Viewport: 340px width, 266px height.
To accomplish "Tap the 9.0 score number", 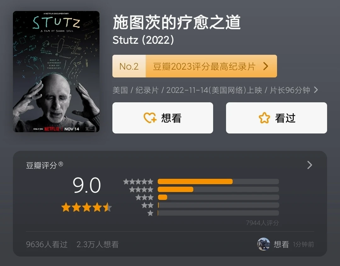I will point(87,185).
